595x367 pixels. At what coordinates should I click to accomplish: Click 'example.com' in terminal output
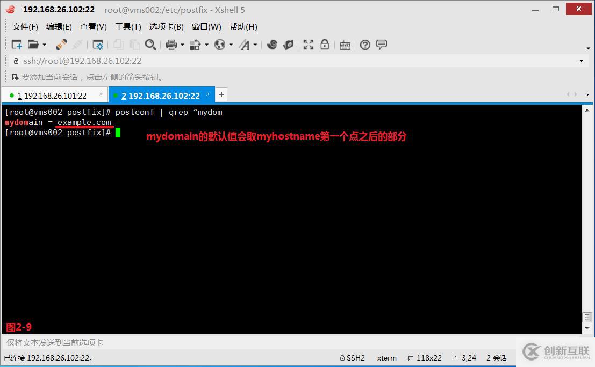84,122
